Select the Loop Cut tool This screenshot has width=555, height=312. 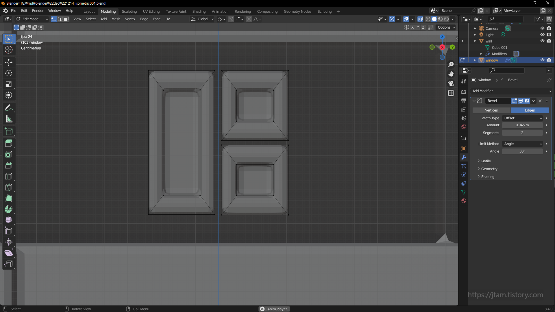[9, 176]
